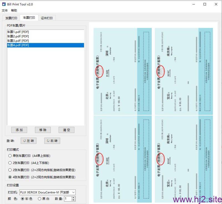
Task: Increase quantity with the up arrow
Action: [x=73, y=198]
